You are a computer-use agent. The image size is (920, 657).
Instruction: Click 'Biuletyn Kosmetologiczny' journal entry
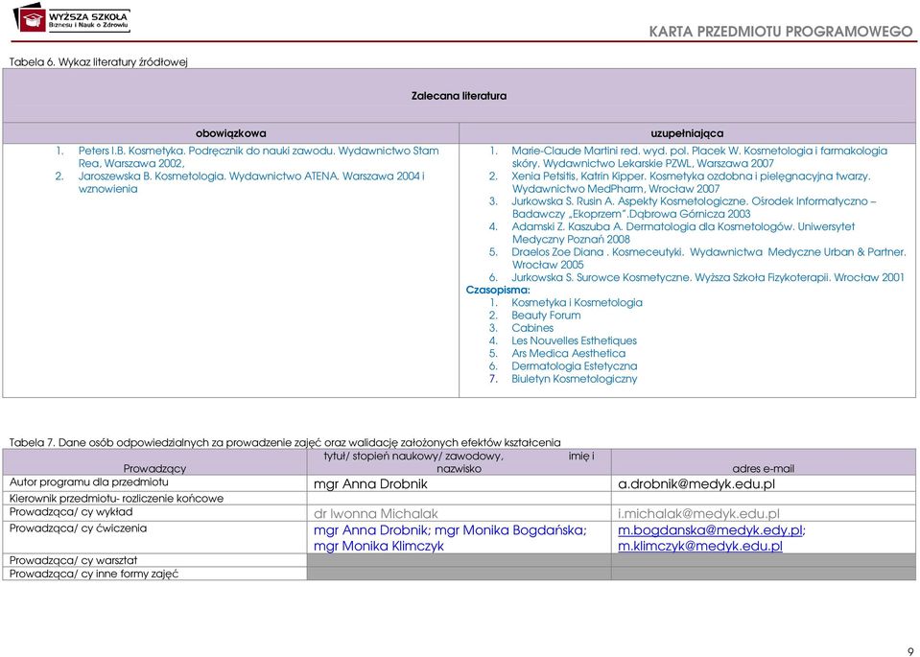574,379
